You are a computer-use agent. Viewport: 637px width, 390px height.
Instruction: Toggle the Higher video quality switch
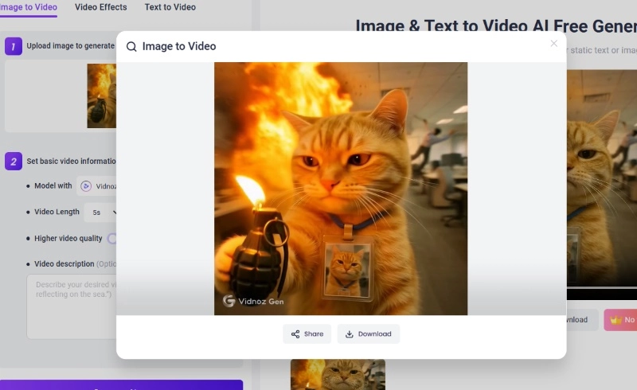pyautogui.click(x=112, y=238)
